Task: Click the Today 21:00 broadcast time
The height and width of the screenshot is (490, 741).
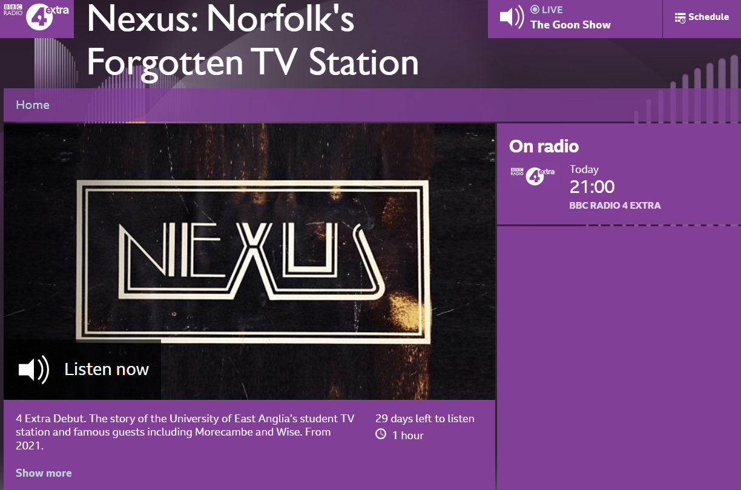Action: click(592, 179)
